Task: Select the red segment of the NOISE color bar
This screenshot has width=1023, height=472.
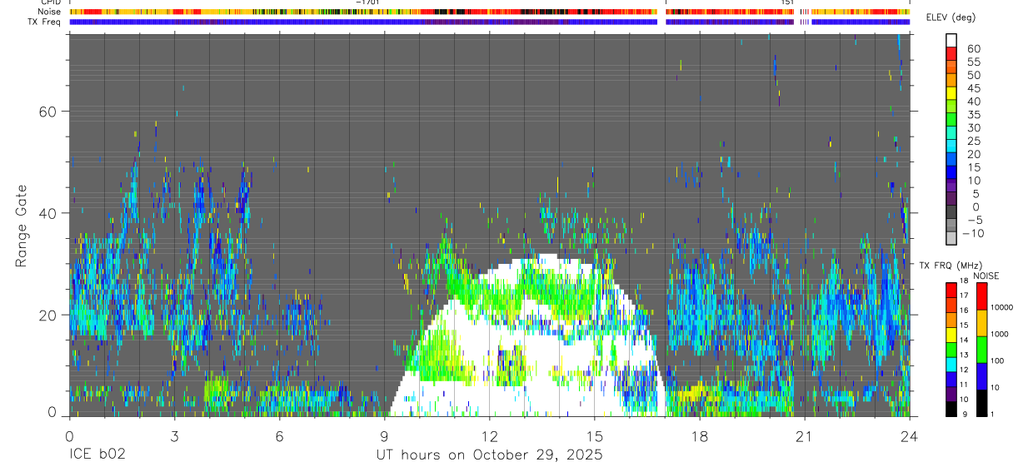Action: coord(981,296)
